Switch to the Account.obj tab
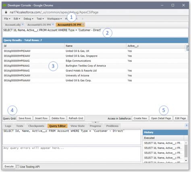 click(13, 25)
